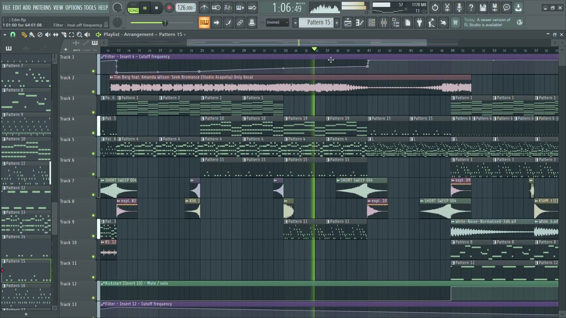
Task: Add new pattern with plus button
Action: click(337, 23)
